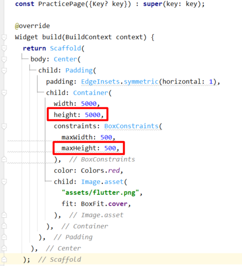
Task: Click the const keyword in constructor line
Action: (x=25, y=4)
